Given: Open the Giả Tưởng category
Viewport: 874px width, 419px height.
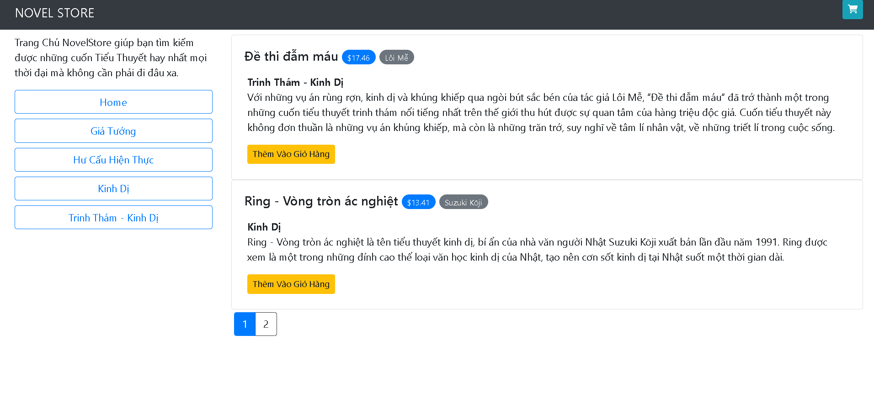Looking at the screenshot, I should [113, 131].
